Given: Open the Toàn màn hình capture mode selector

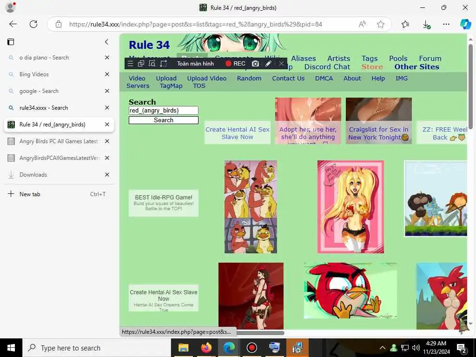Looking at the screenshot, I should (196, 63).
